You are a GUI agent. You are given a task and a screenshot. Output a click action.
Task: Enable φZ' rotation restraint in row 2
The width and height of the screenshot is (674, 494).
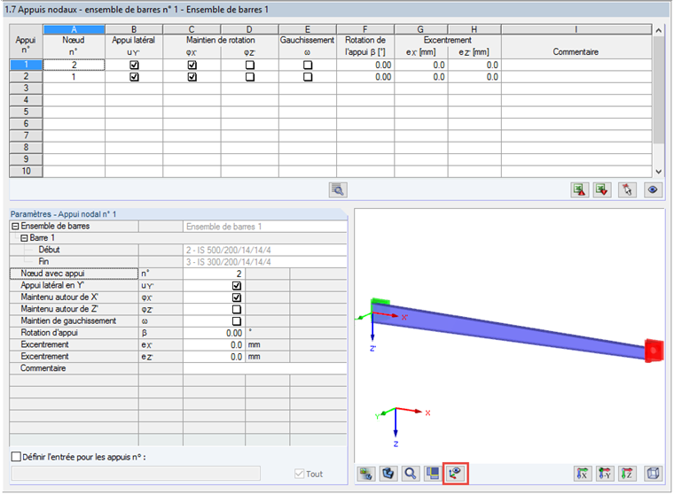click(250, 77)
